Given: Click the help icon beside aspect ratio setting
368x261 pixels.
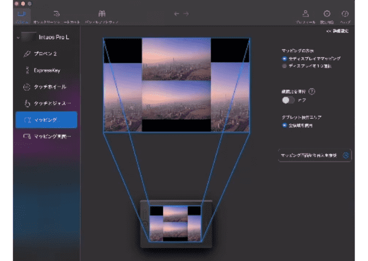Looking at the screenshot, I should click(312, 92).
